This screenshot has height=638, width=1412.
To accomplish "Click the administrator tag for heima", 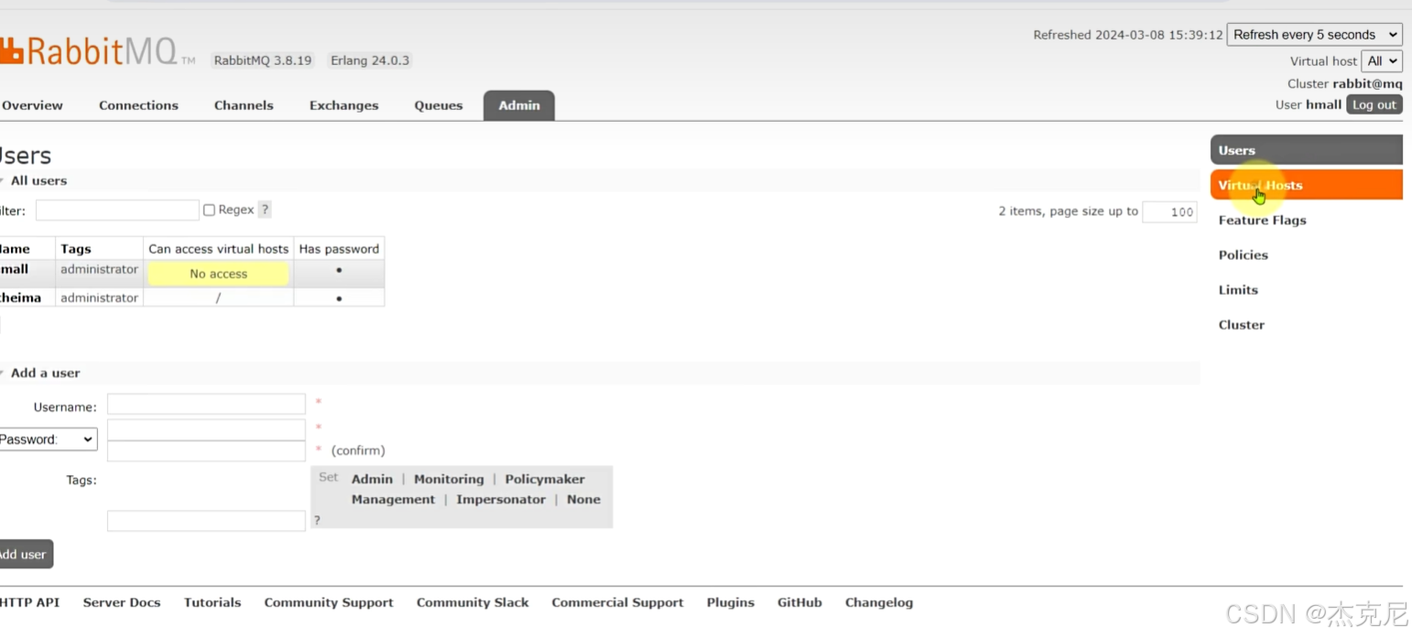I will point(99,297).
